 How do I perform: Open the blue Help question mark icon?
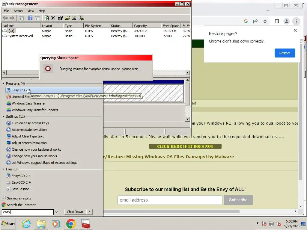[x=30, y=18]
